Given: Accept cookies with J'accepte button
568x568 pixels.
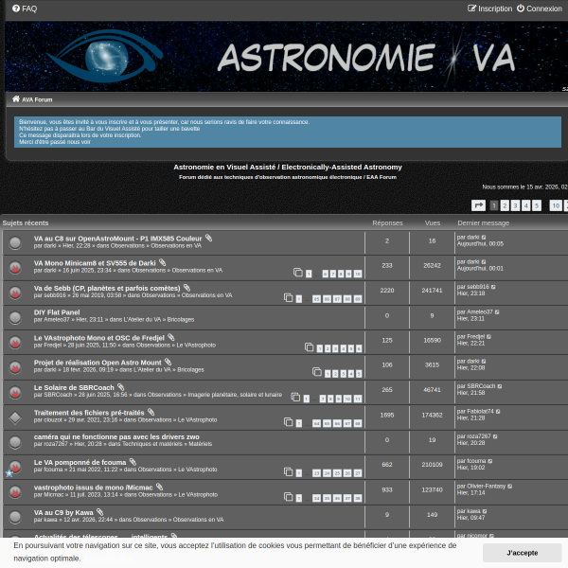Looking at the screenshot, I should click(522, 553).
